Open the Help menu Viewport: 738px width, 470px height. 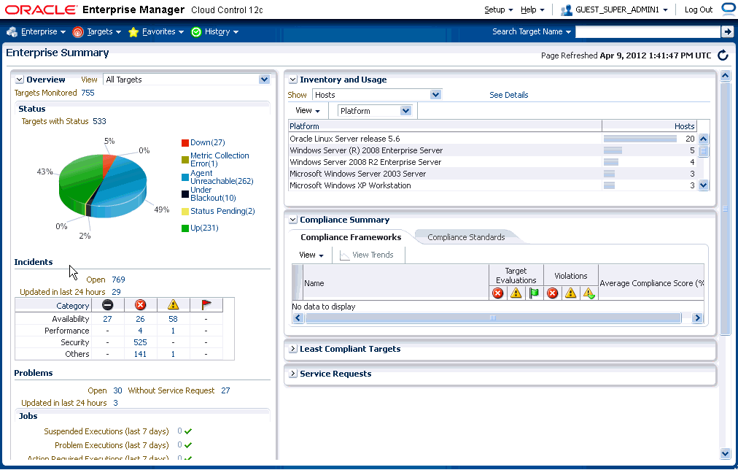[x=532, y=10]
